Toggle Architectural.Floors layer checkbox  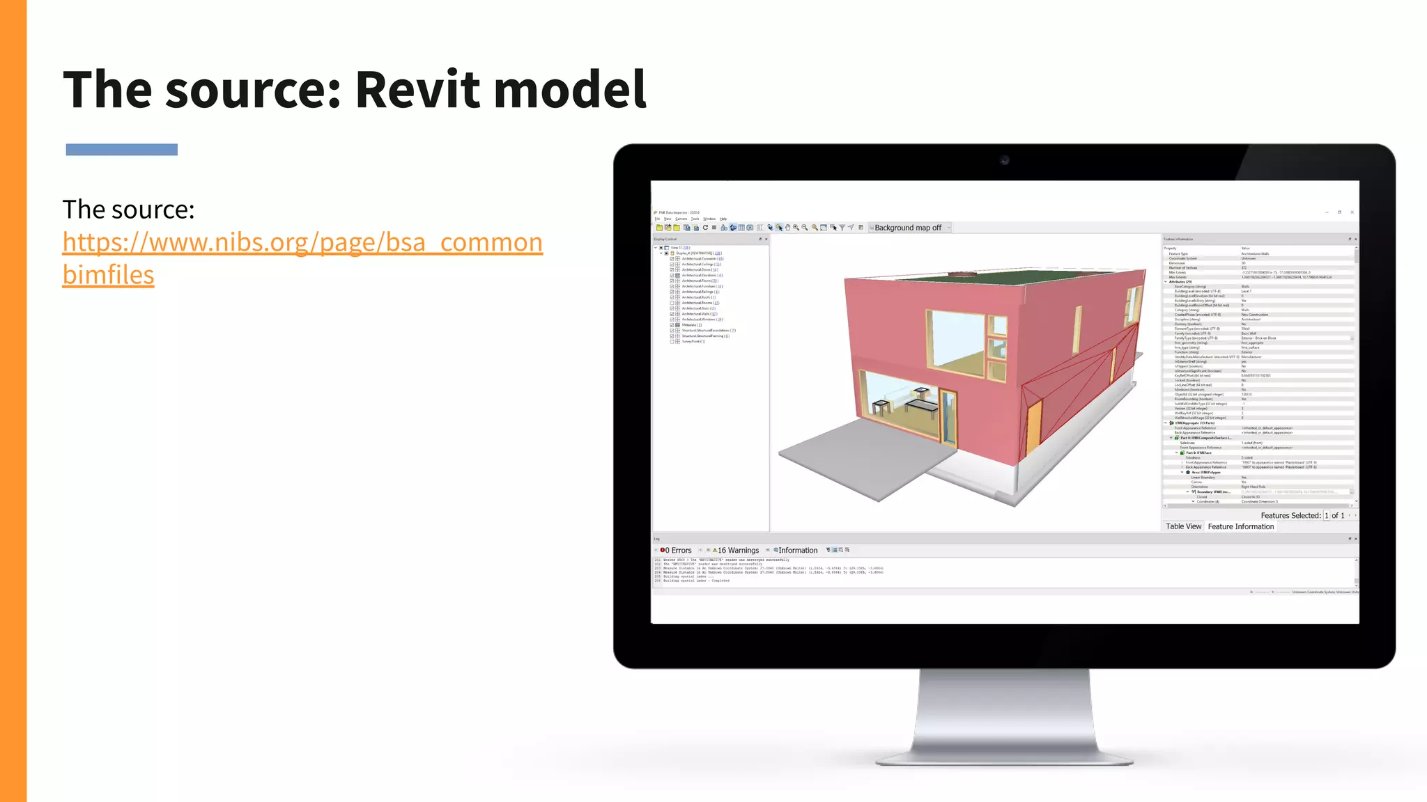click(x=672, y=281)
